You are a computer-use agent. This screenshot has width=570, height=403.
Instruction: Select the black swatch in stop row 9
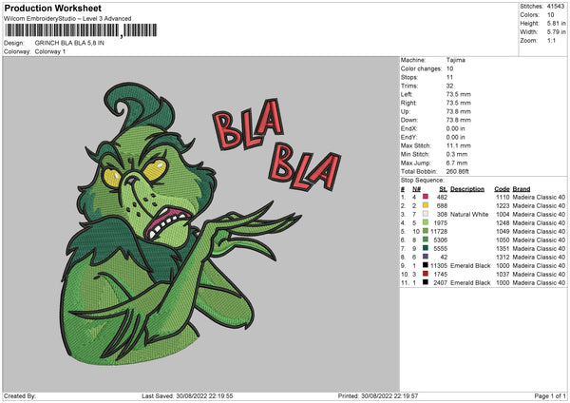click(x=426, y=265)
